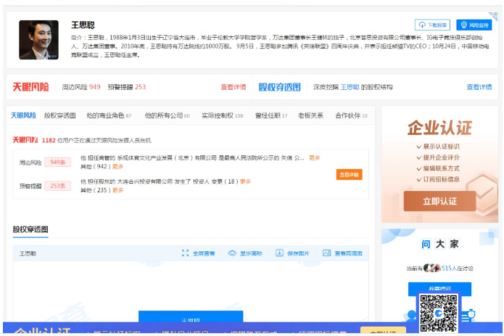
Task: Open 查看详情 link beside 预警提醒 253
Action: [234, 87]
